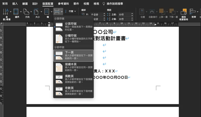Expand the 大小 dropdown arrow
Viewport: 201px width, 117px height.
coord(41,12)
